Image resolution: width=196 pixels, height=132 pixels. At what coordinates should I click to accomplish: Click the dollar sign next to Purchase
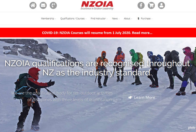pyautogui.click(x=139, y=19)
